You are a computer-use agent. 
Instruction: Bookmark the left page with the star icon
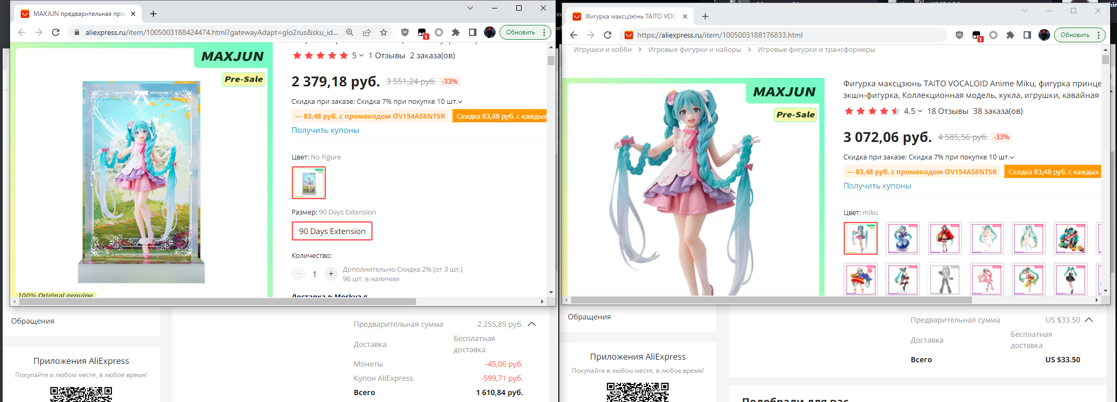(384, 32)
